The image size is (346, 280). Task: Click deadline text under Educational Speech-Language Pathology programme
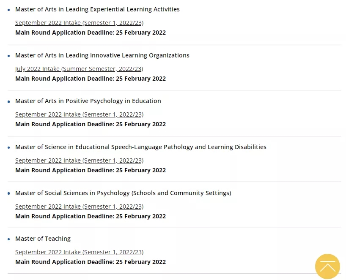[x=91, y=170]
